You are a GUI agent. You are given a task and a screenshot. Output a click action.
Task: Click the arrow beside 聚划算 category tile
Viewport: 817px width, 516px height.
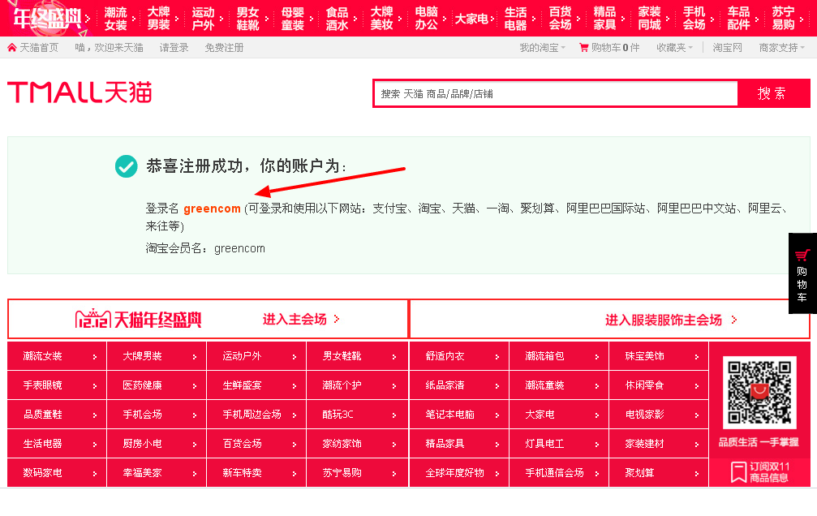coord(697,474)
